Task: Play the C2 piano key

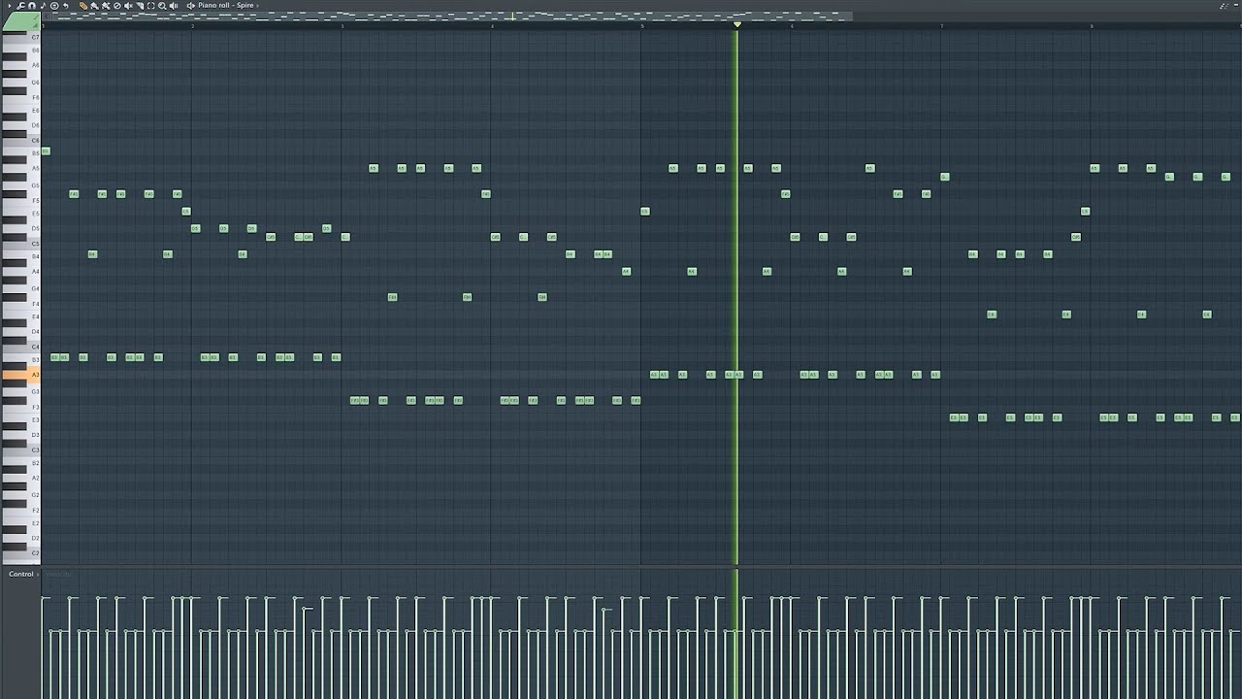Action: tap(20, 553)
